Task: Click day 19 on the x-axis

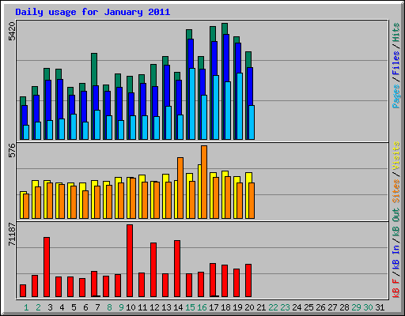Action: pos(237,307)
